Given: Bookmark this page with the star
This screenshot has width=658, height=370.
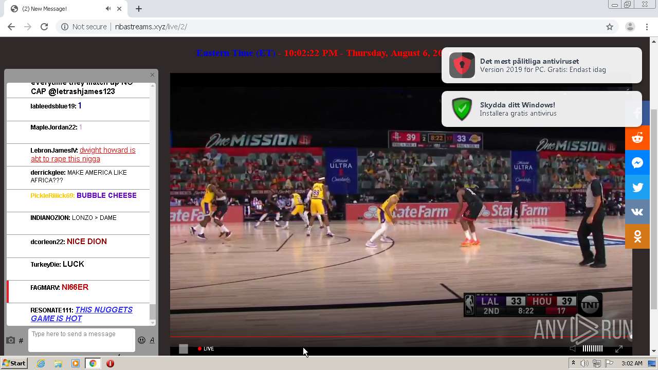Looking at the screenshot, I should point(610,27).
